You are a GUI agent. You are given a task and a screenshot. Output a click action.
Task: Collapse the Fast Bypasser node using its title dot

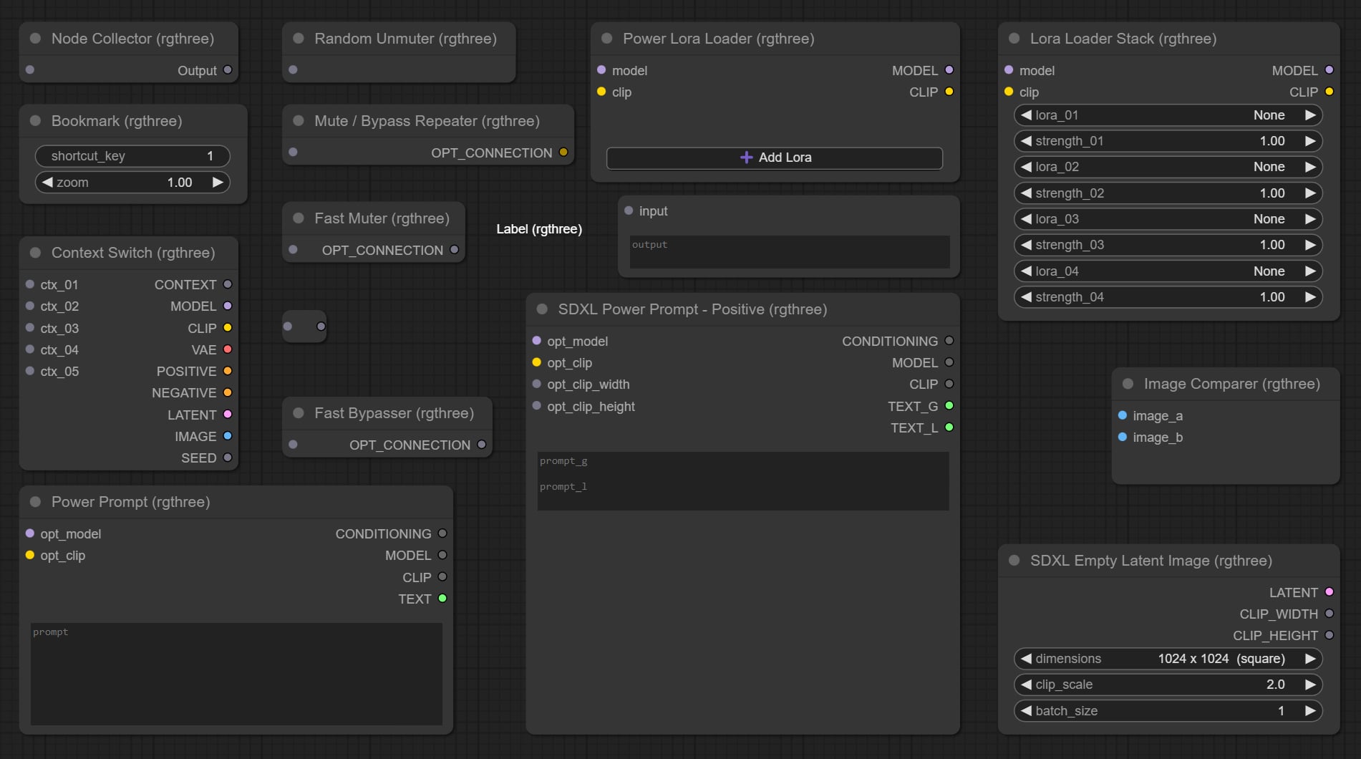coord(299,413)
